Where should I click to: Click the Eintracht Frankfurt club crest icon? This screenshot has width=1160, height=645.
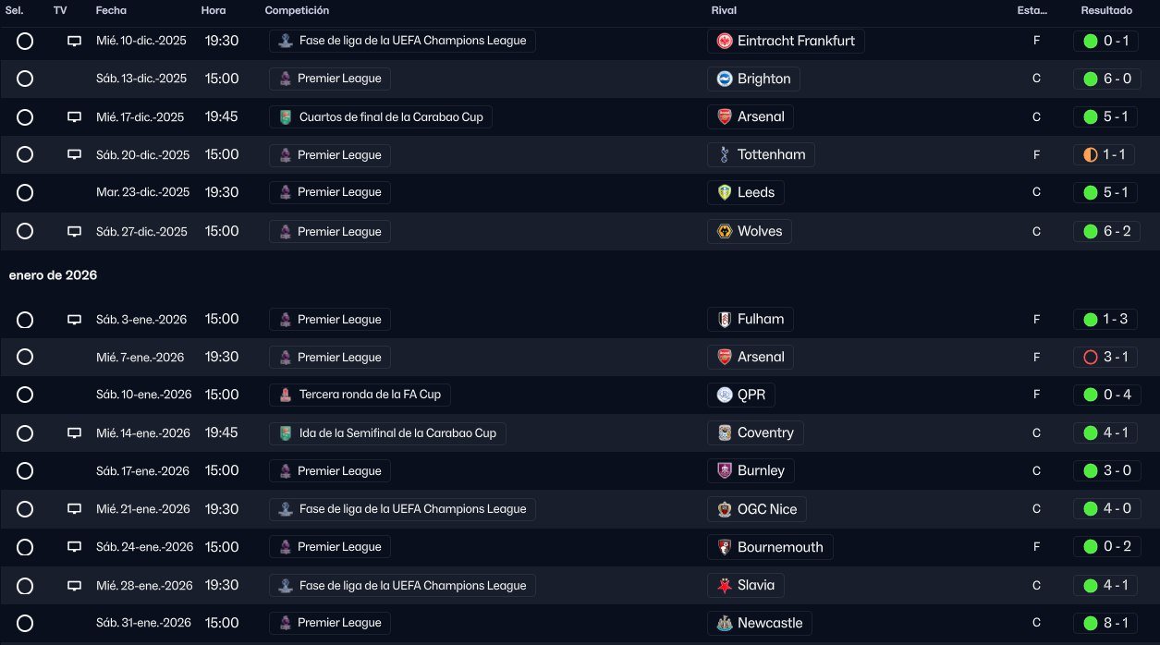725,41
